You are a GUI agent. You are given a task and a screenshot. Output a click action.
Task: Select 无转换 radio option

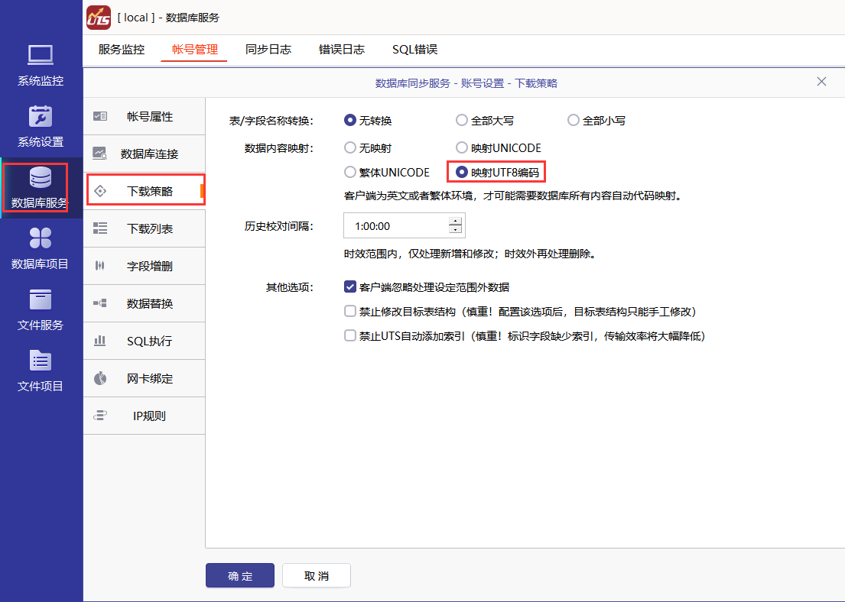tap(349, 120)
